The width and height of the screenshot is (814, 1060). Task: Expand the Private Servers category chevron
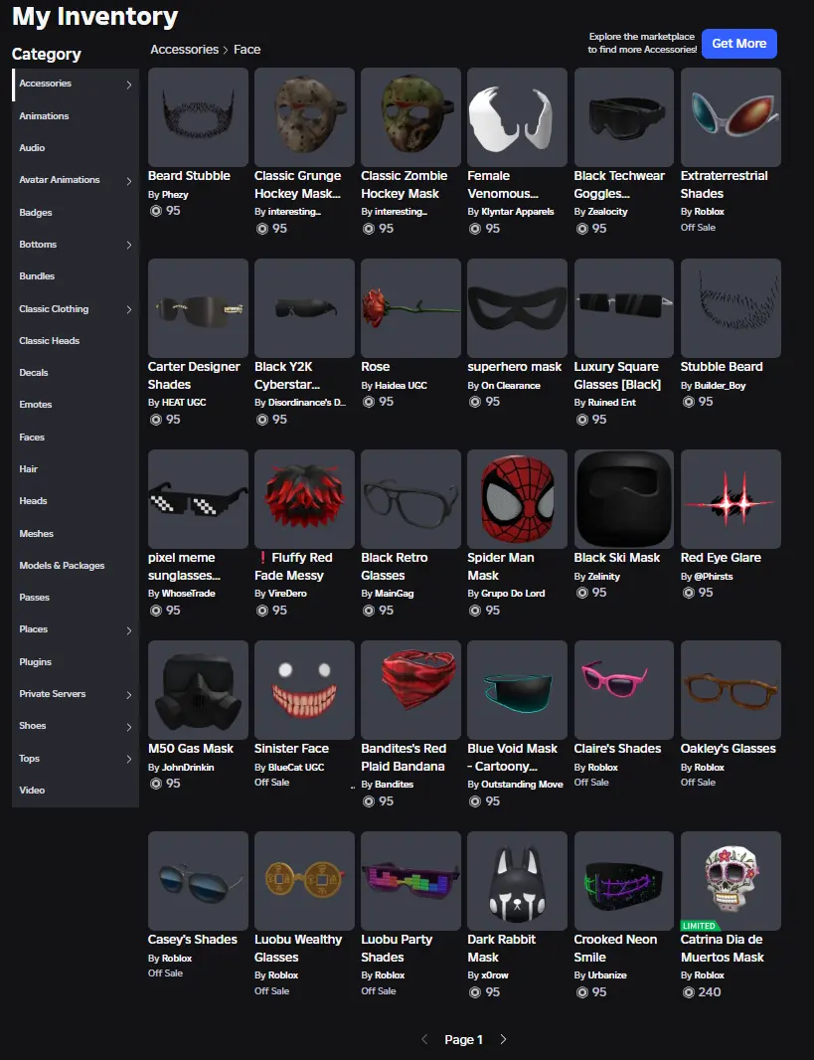click(x=129, y=695)
